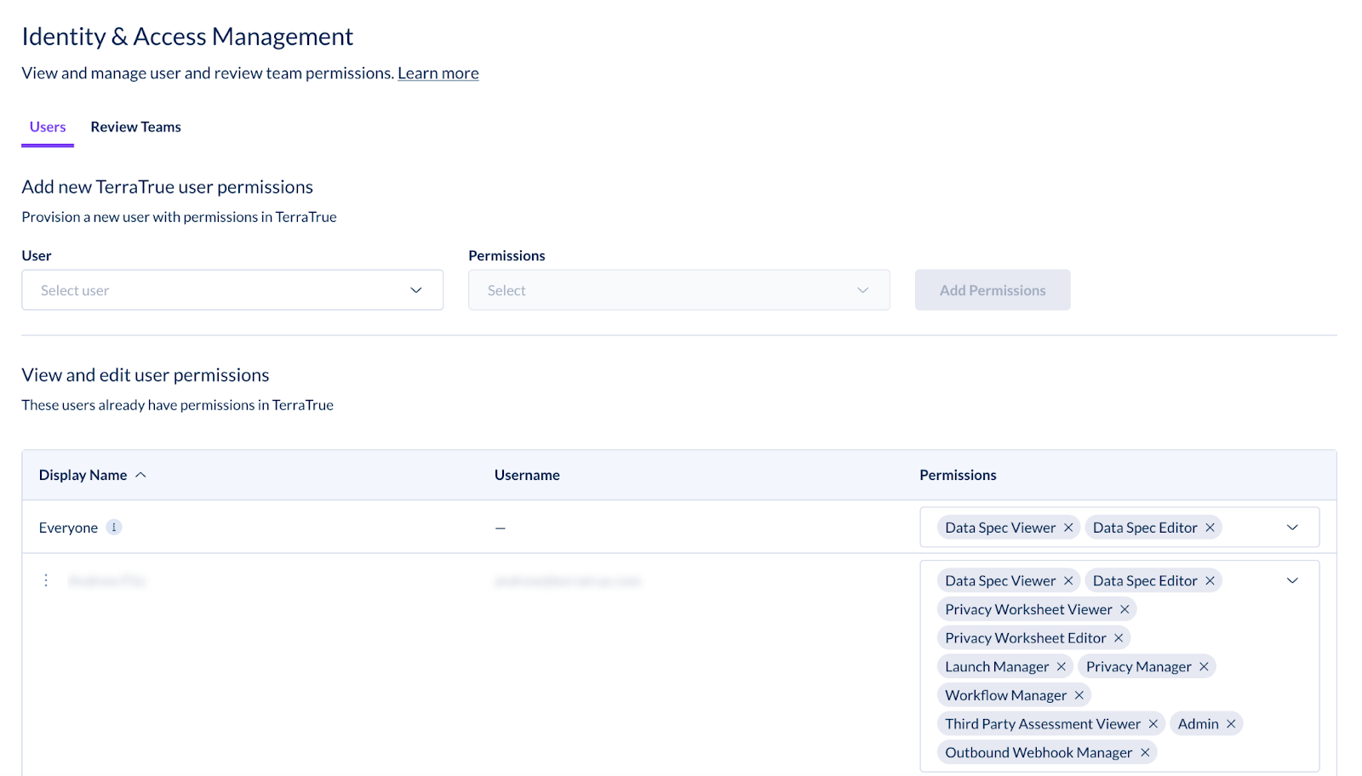The image size is (1362, 776).
Task: Sort by Display Name column arrow
Action: pyautogui.click(x=141, y=475)
